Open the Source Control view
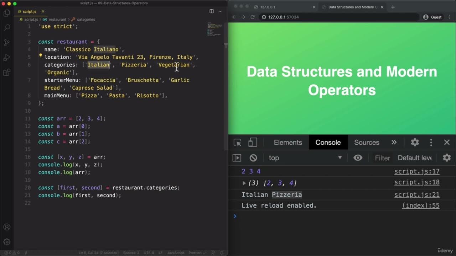 pyautogui.click(x=7, y=43)
